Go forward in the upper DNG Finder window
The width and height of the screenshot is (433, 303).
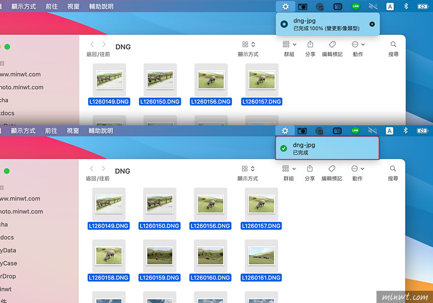click(104, 44)
